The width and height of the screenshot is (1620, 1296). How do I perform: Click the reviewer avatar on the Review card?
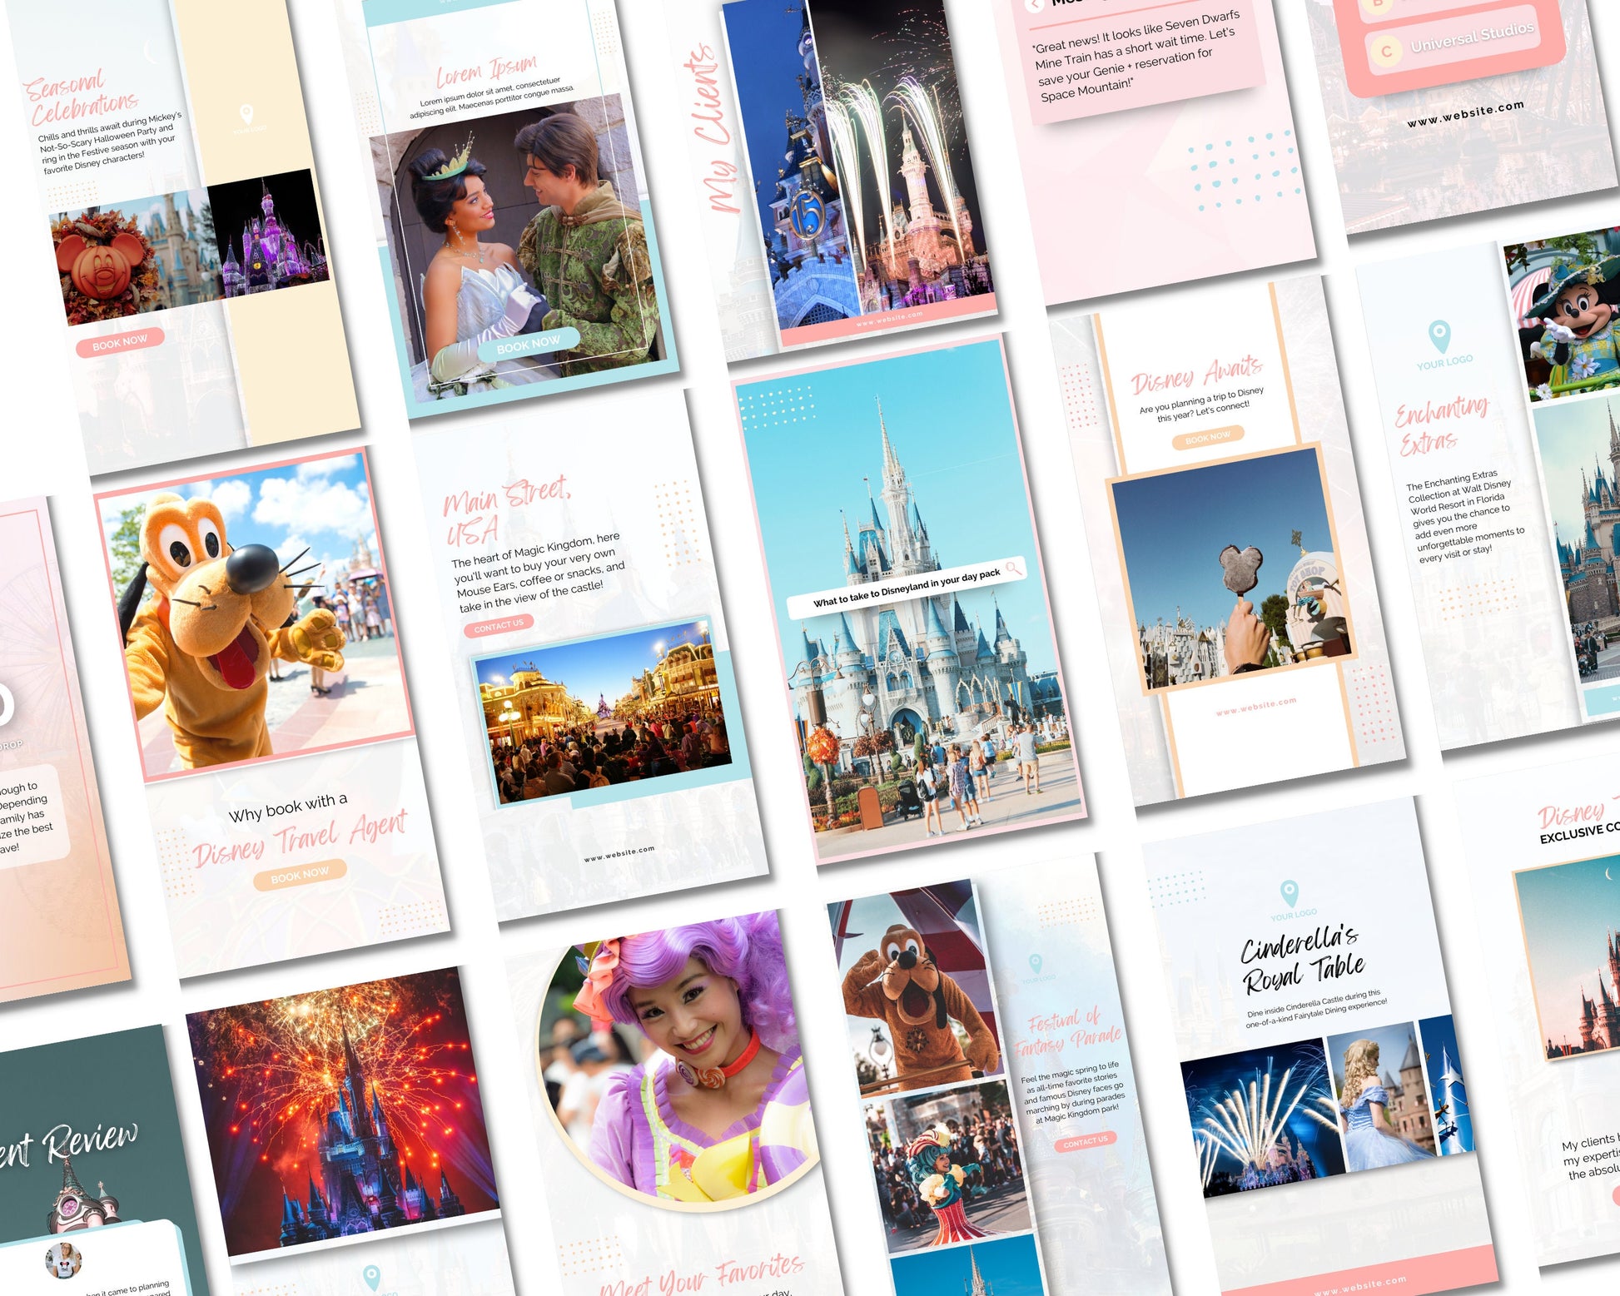point(63,1260)
